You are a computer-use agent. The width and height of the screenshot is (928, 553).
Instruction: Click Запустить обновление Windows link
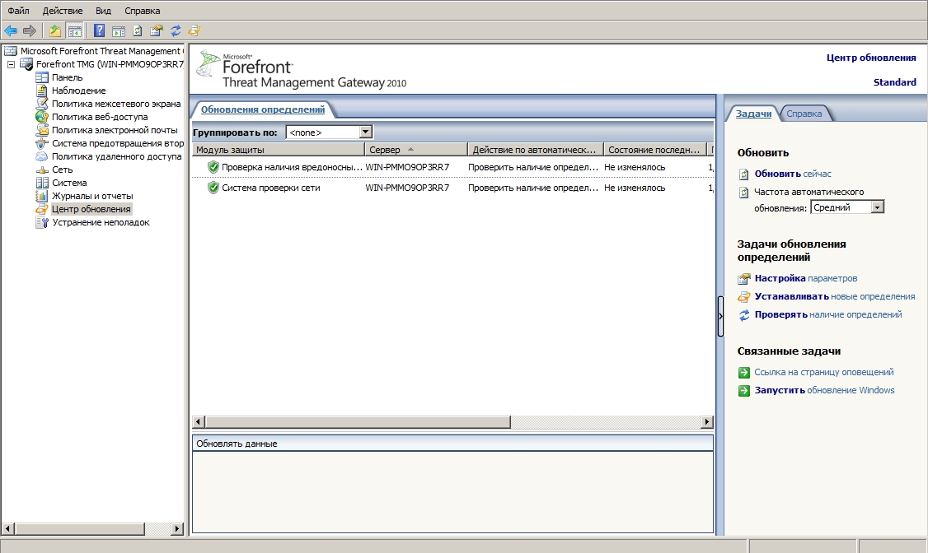pyautogui.click(x=824, y=391)
